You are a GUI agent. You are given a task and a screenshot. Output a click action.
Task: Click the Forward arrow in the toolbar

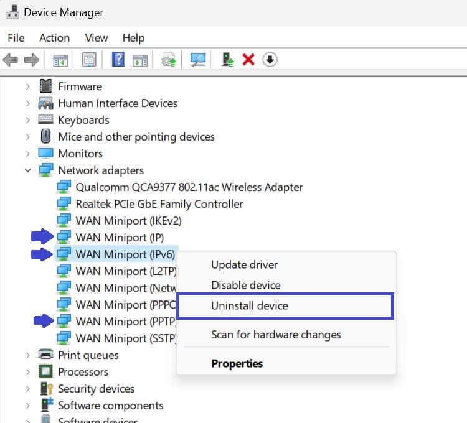pyautogui.click(x=31, y=60)
